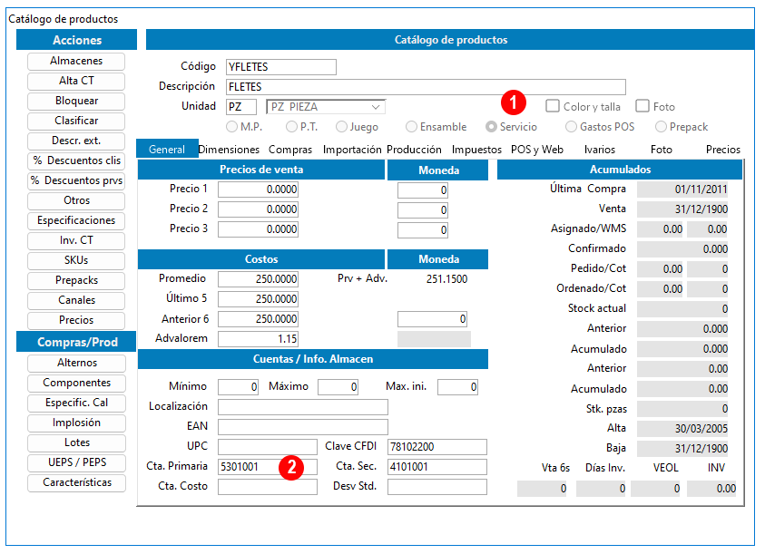Viewport: 765px width, 554px height.
Task: Focus the Advalorem field 1.15
Action: point(258,338)
